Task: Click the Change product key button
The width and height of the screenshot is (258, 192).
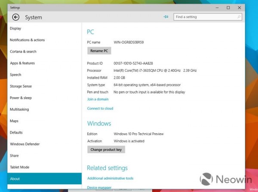Action: pyautogui.click(x=106, y=150)
